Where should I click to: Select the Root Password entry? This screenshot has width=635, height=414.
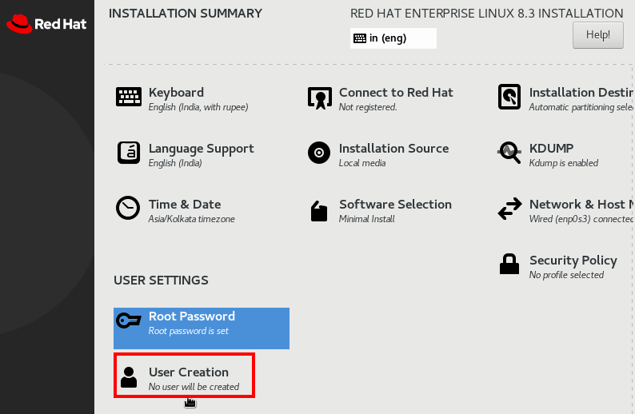tap(202, 328)
